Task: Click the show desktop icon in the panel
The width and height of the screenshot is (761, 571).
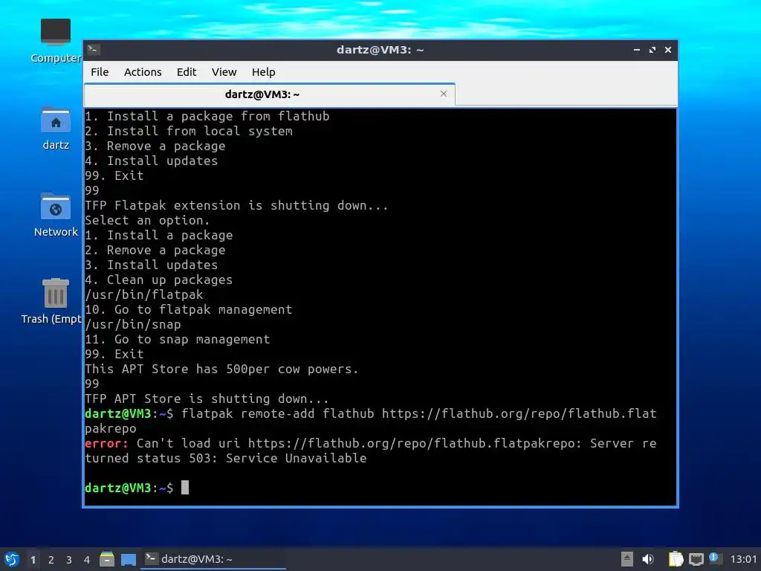Action: pyautogui.click(x=129, y=559)
